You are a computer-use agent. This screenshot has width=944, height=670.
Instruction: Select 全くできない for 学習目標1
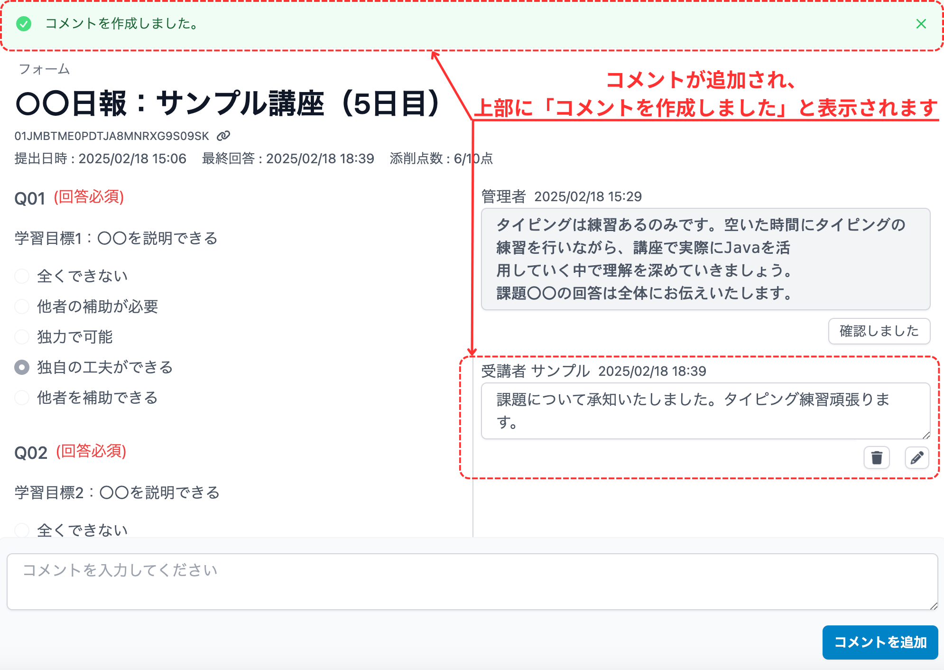coord(22,276)
